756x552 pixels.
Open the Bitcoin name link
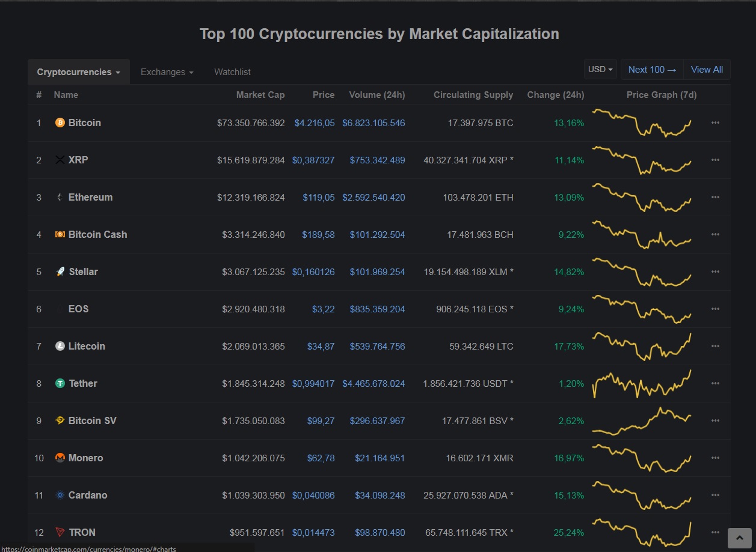tap(85, 123)
